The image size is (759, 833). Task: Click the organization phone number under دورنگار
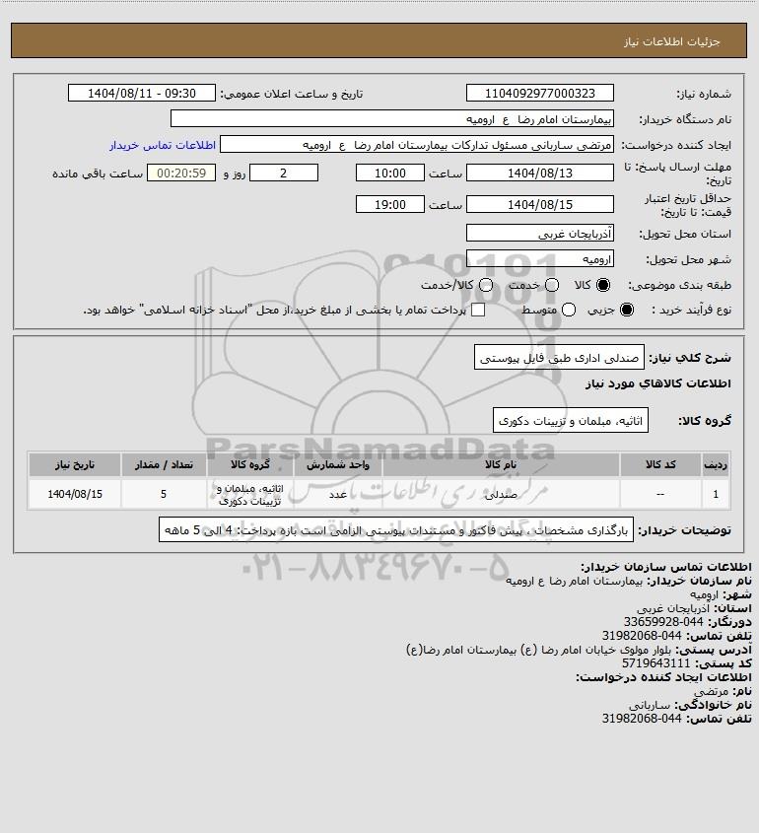tap(642, 636)
